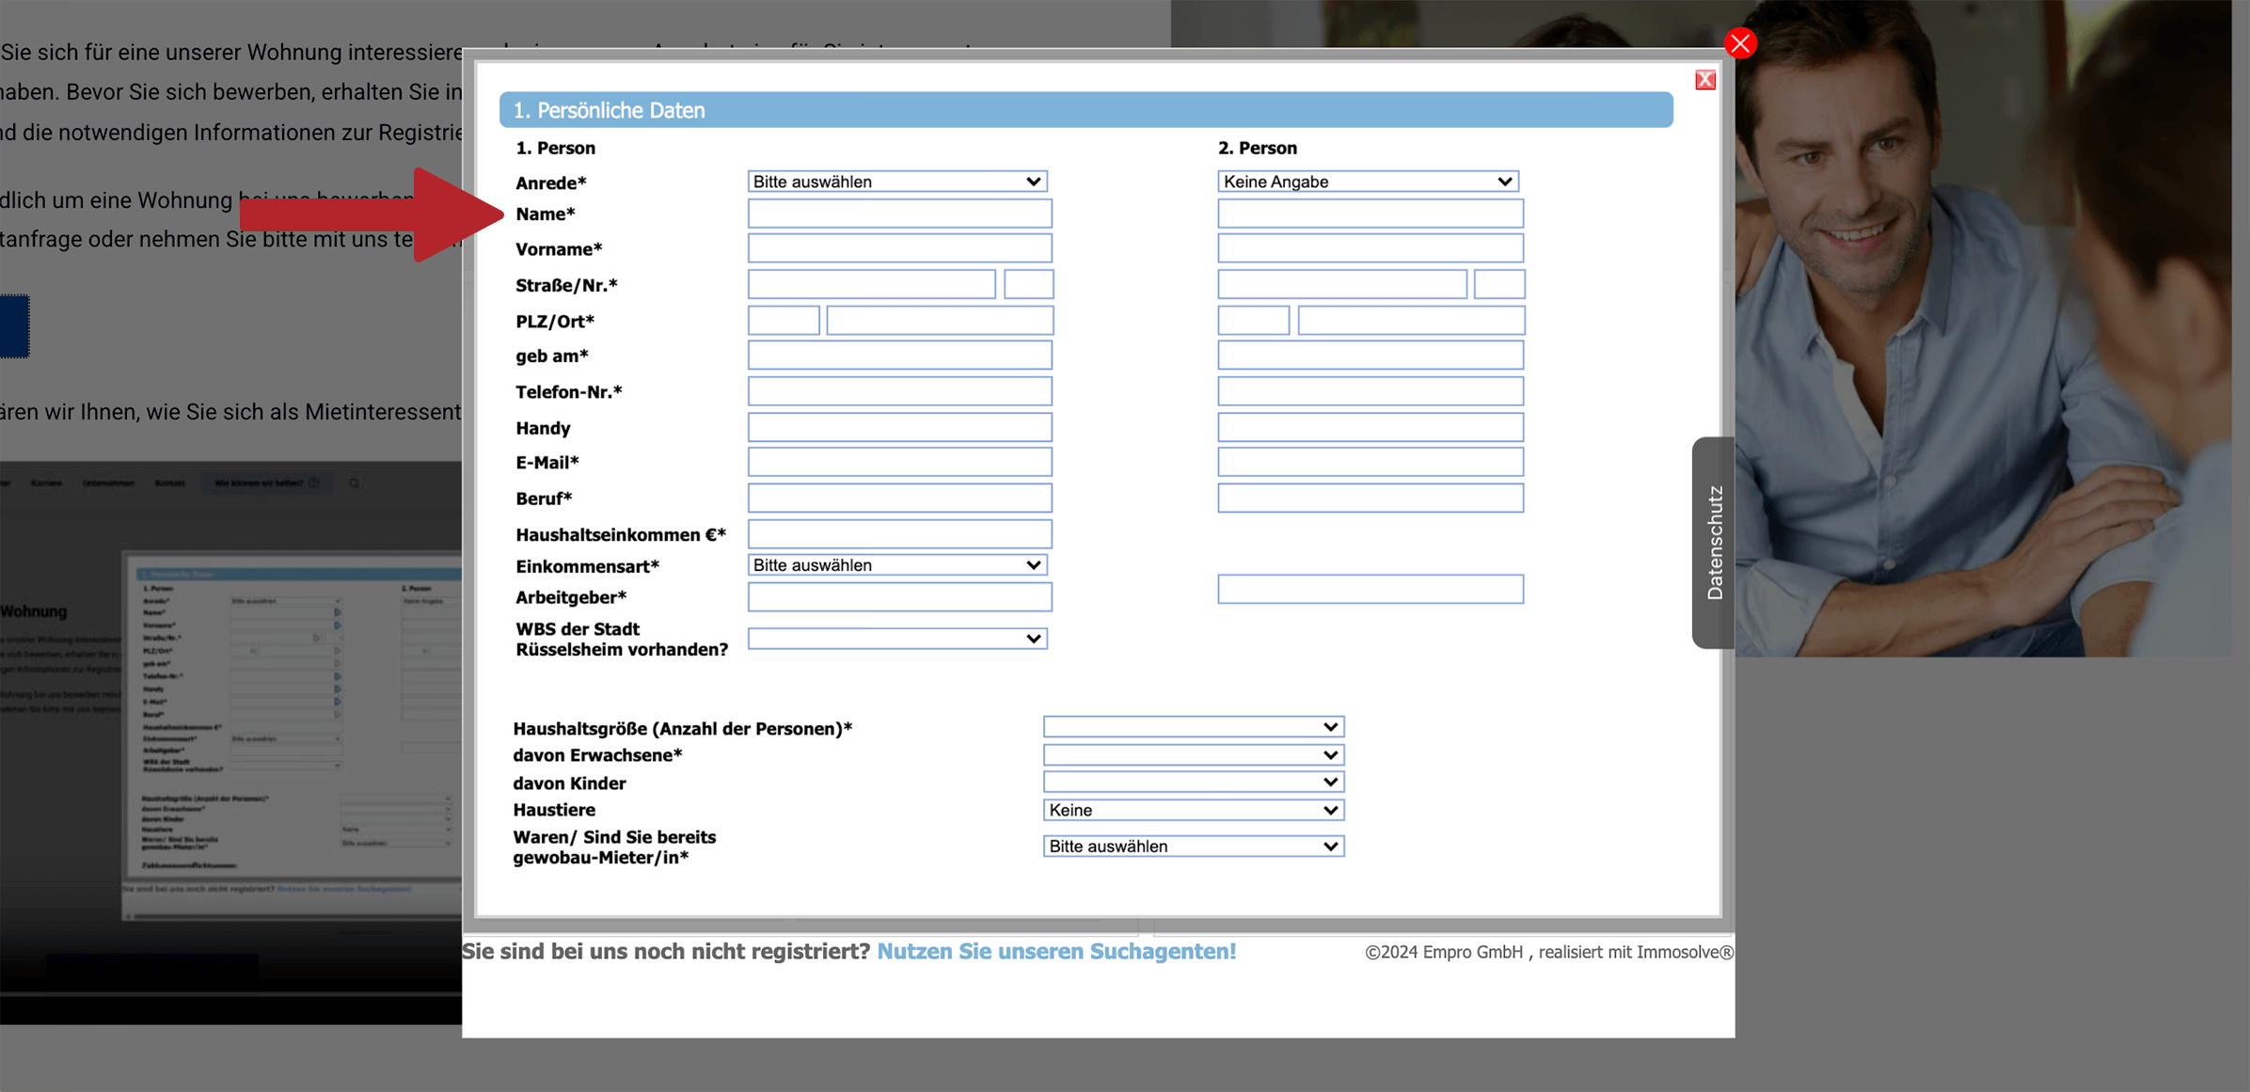Open the Datenschutz side tab
2250x1092 pixels.
tap(1714, 543)
